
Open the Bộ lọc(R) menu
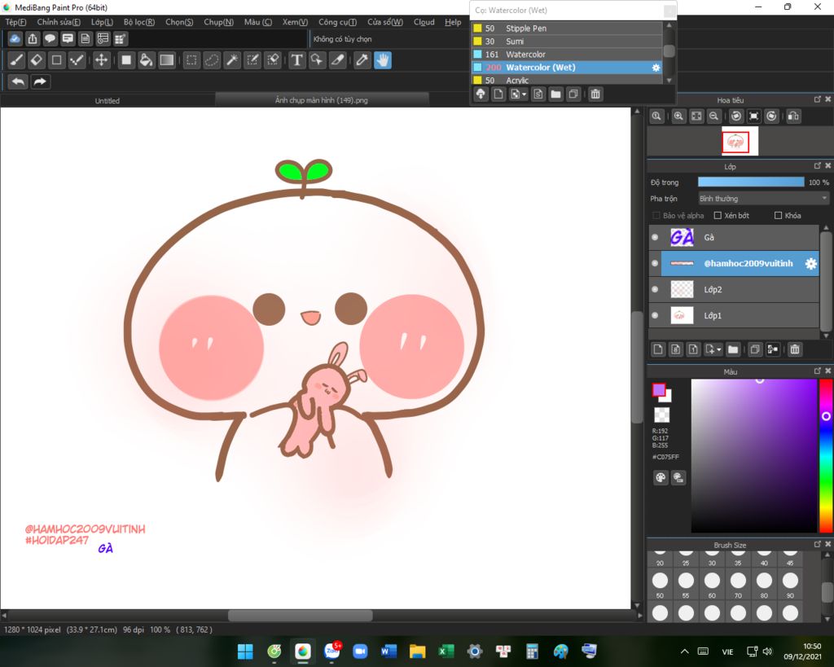[138, 22]
